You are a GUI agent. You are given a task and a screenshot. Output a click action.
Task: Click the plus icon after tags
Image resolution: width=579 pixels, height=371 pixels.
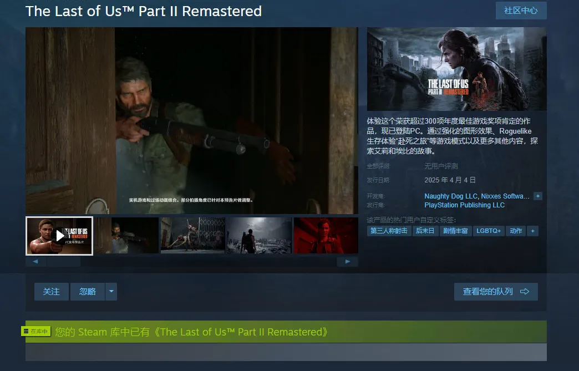coord(532,231)
